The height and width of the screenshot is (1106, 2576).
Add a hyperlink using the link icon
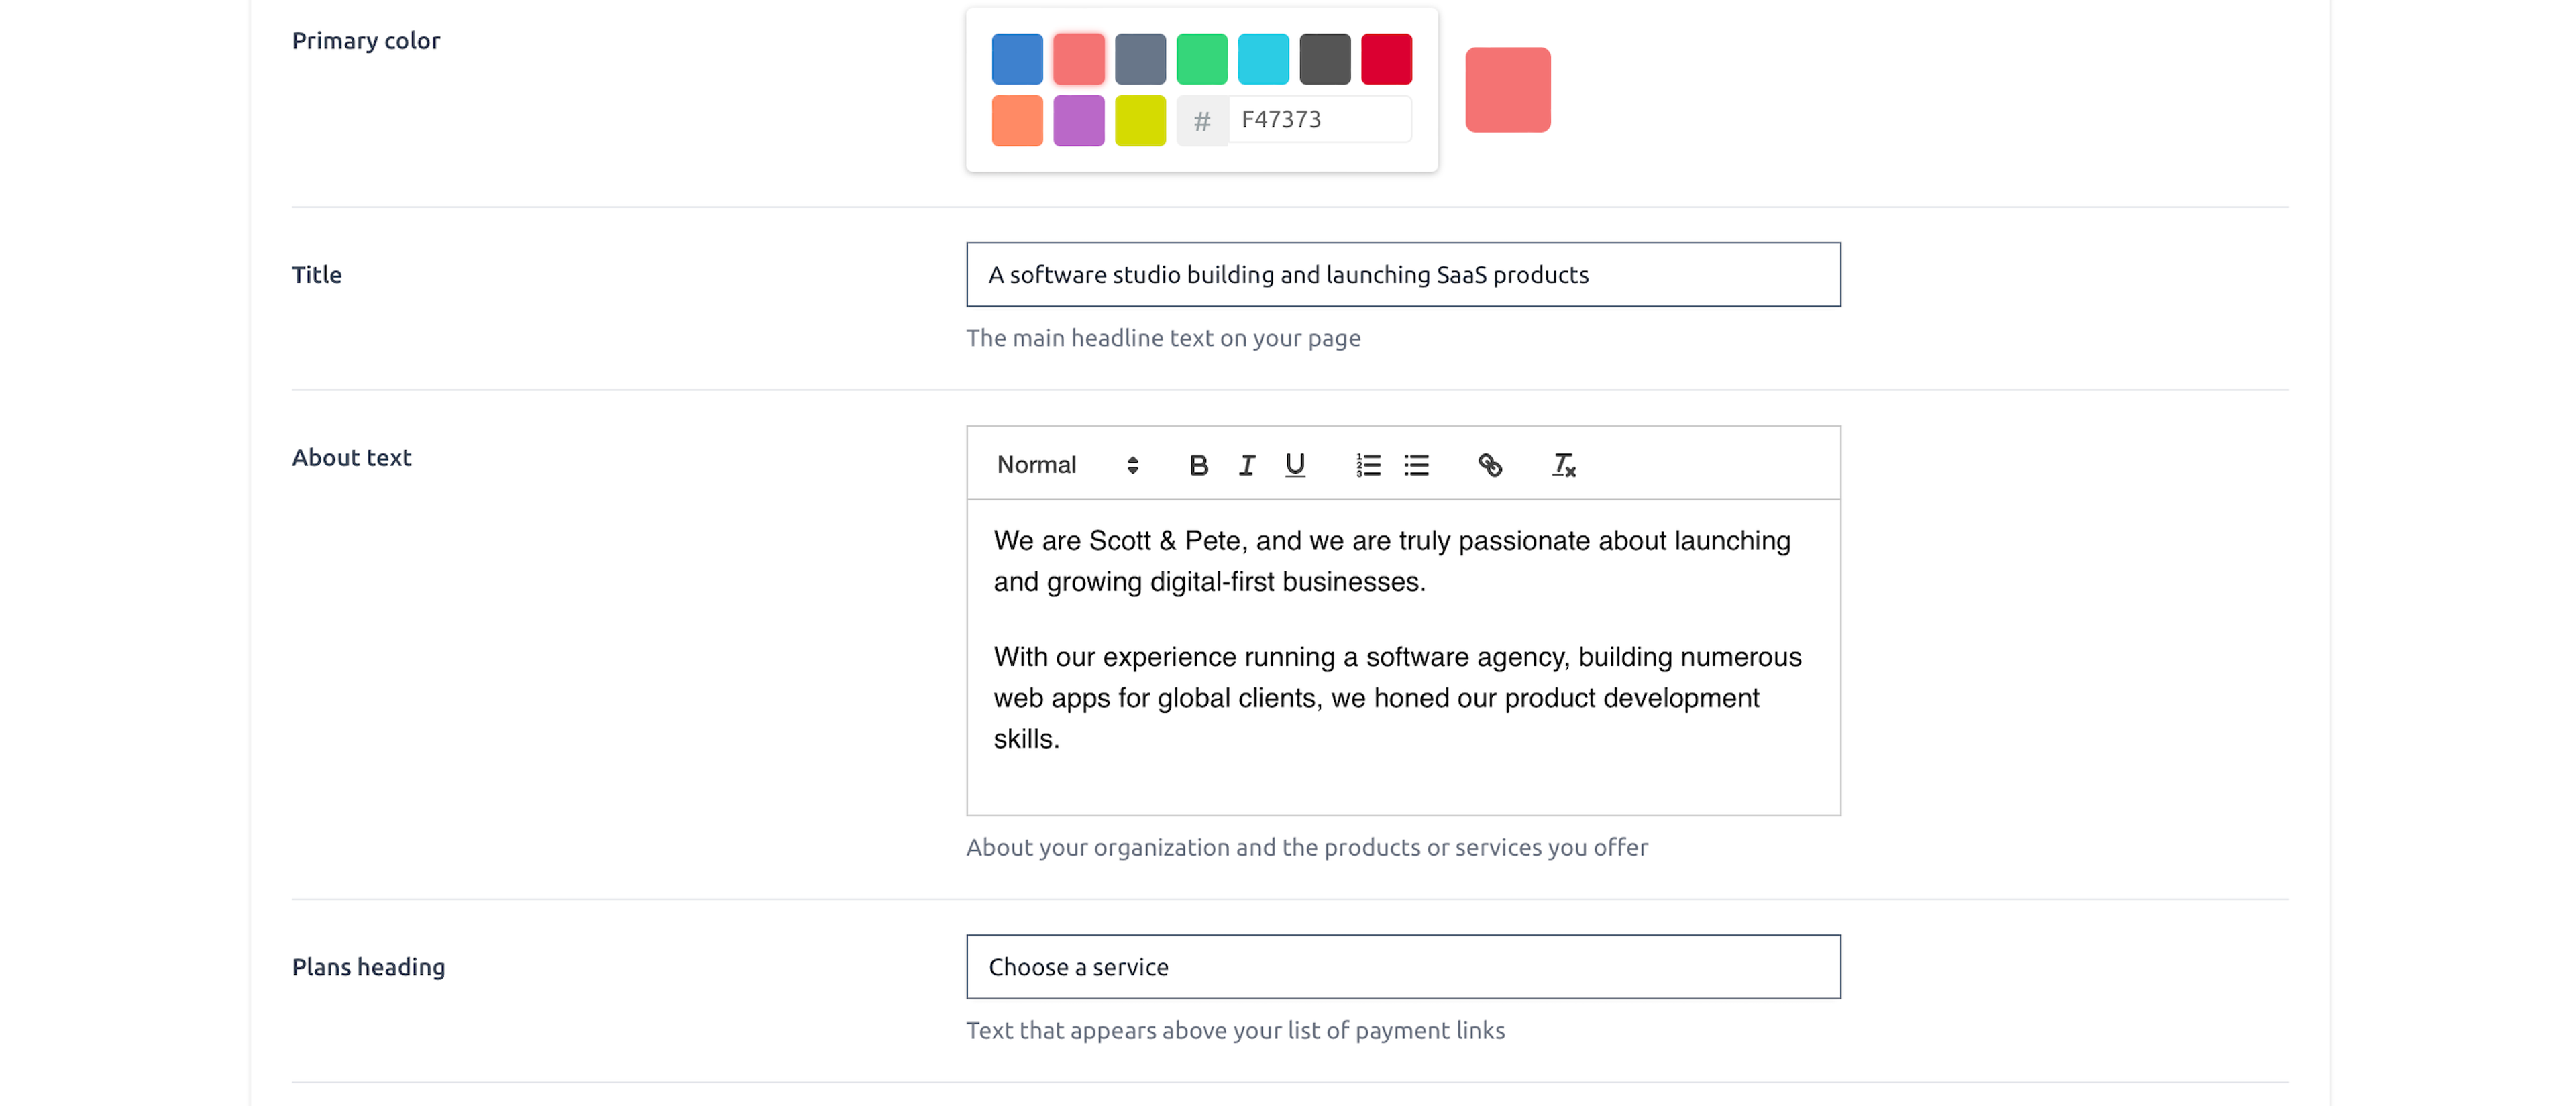coord(1490,465)
